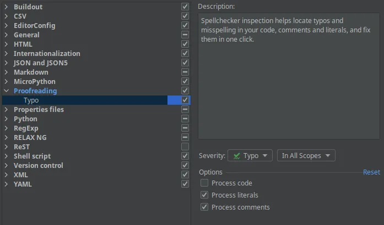The image size is (384, 225).
Task: Toggle the ReST inspections checkbox
Action: (x=185, y=147)
